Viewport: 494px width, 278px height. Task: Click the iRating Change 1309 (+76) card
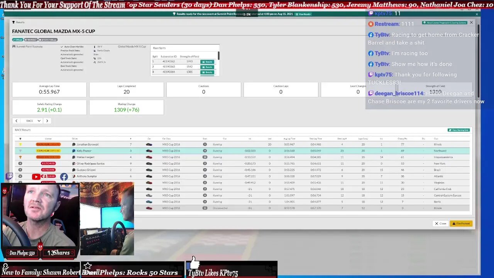click(x=127, y=107)
